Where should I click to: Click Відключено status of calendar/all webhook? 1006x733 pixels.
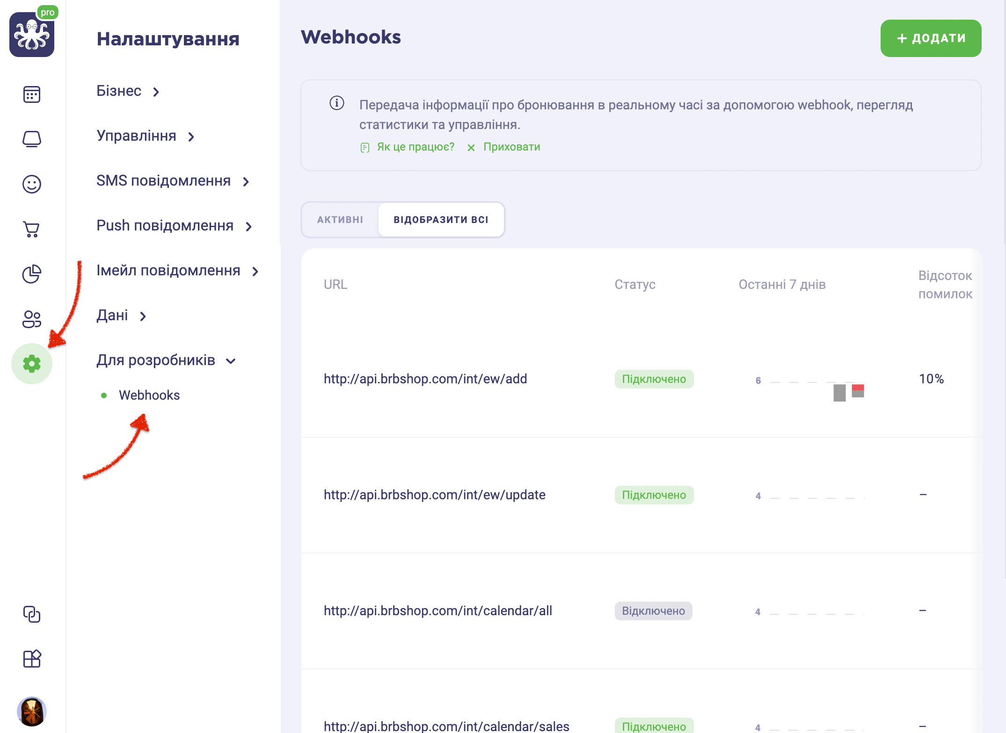[x=654, y=611]
